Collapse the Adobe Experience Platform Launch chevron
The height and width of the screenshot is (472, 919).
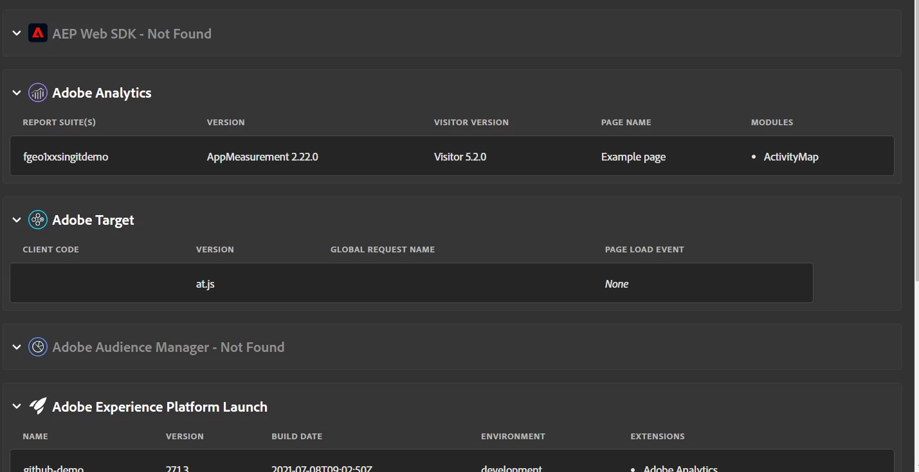[17, 406]
